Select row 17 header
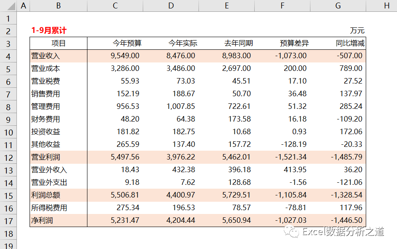 pyautogui.click(x=8, y=221)
